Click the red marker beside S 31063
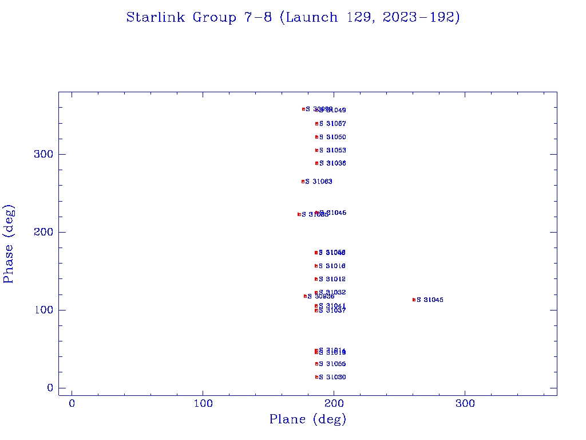 (303, 182)
